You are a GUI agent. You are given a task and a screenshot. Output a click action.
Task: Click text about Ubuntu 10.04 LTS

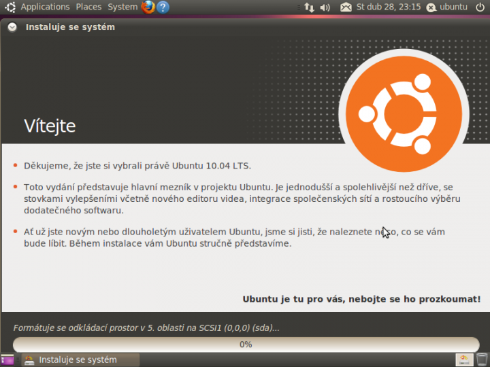pyautogui.click(x=137, y=166)
